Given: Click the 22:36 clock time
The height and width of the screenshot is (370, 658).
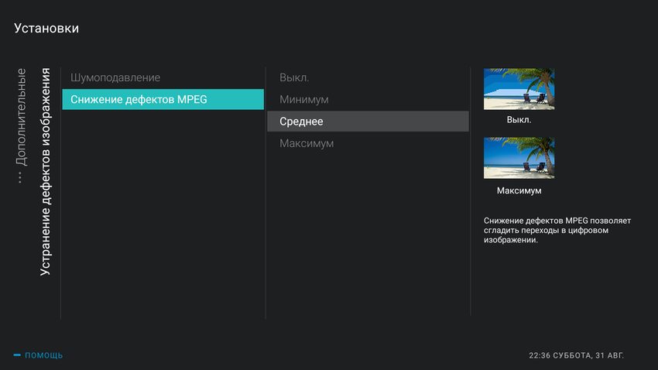Looking at the screenshot, I should pyautogui.click(x=540, y=355).
